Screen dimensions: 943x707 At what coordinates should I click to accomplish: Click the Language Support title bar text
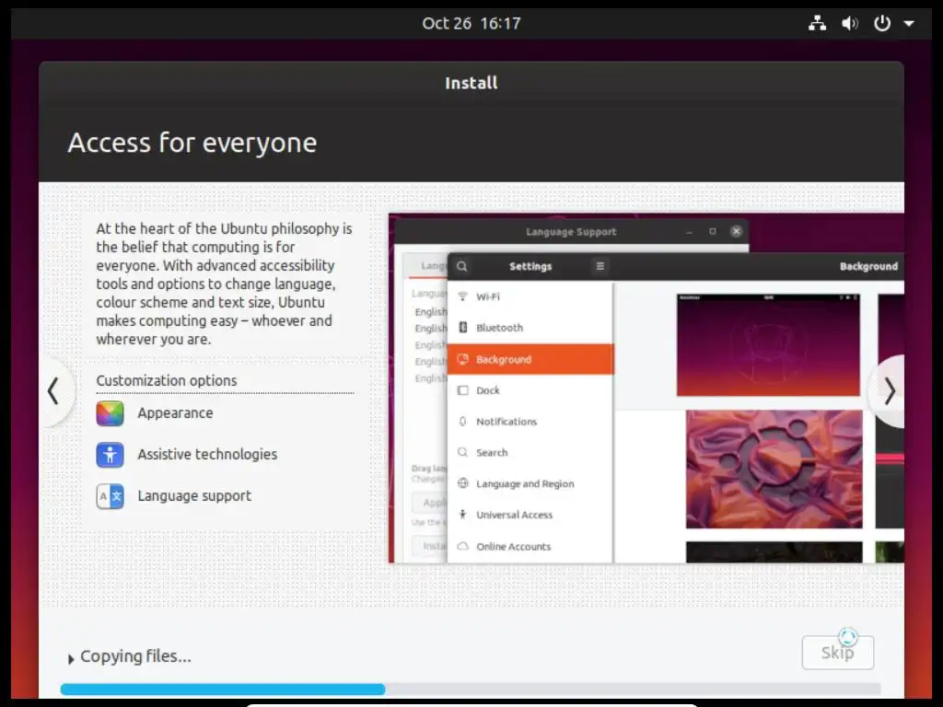[571, 232]
